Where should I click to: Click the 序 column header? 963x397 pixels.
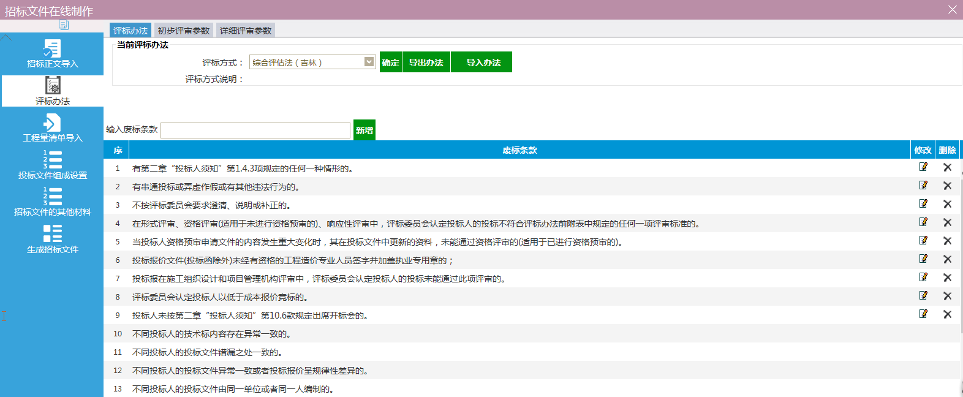click(x=118, y=150)
